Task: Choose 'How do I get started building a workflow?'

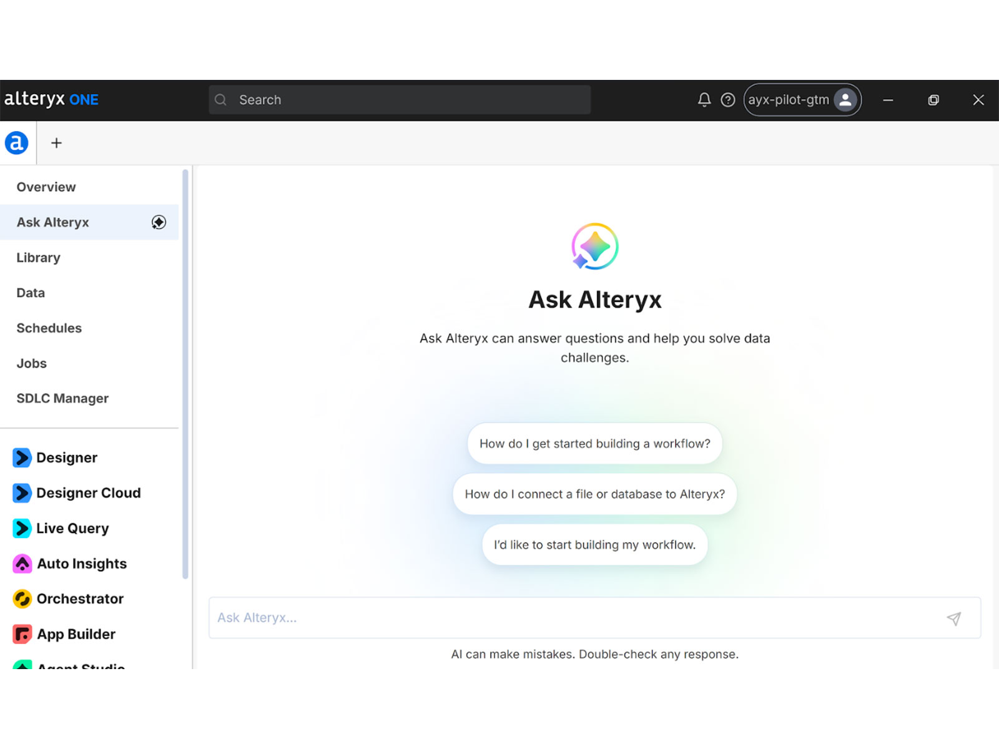Action: tap(595, 444)
